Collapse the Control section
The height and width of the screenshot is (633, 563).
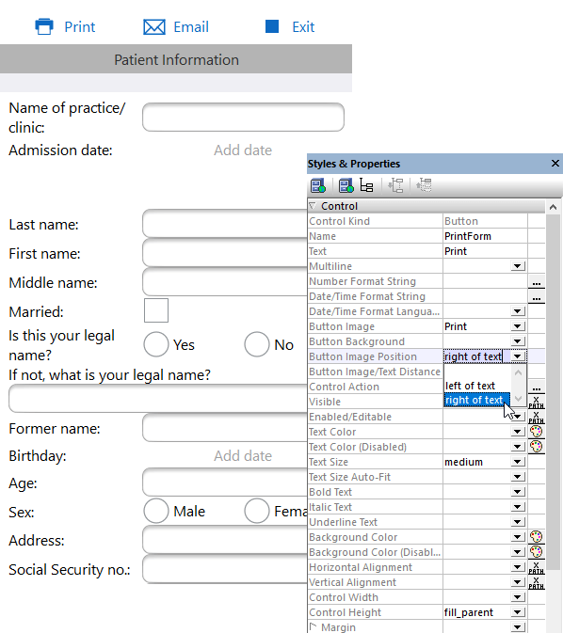313,206
